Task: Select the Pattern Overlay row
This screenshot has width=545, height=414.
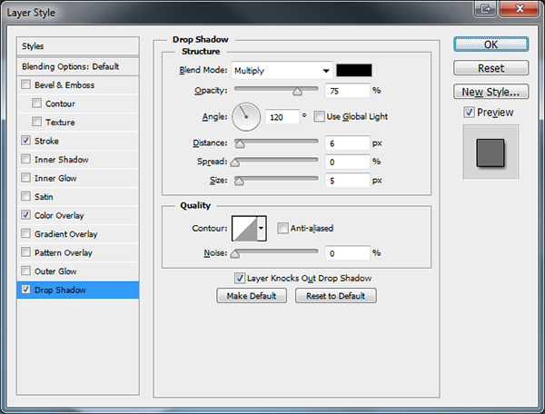Action: tap(78, 252)
